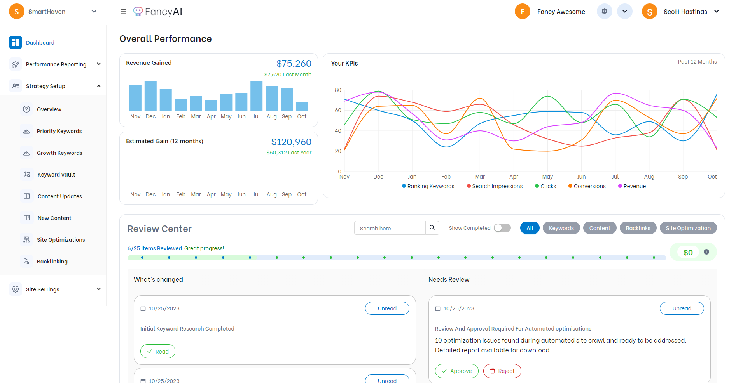Go to Backlinking in sidebar
The image size is (736, 383).
tap(52, 262)
